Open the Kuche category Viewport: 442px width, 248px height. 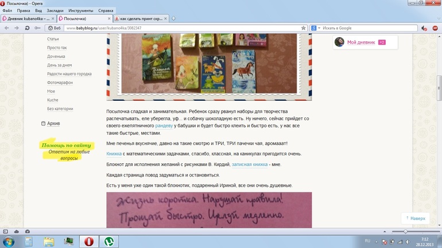tap(53, 100)
